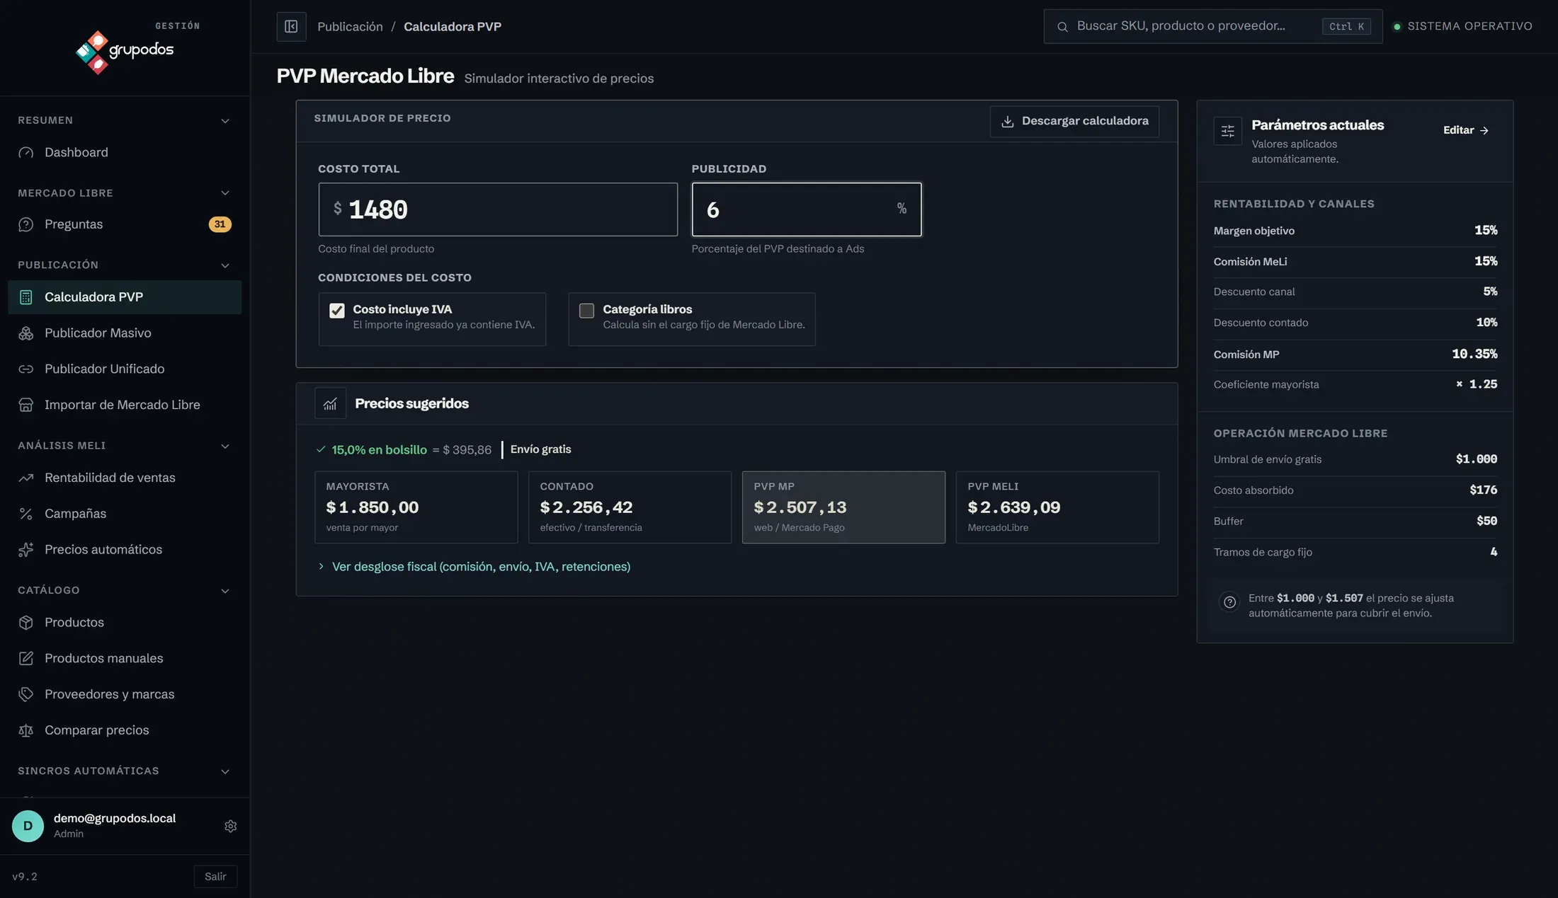Click the Preguntas question icon

coord(26,224)
